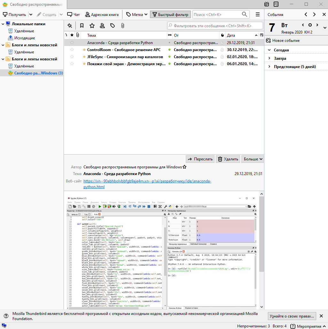The image size is (328, 329).
Task: Go to next day in Today pane
Action: 317,25
